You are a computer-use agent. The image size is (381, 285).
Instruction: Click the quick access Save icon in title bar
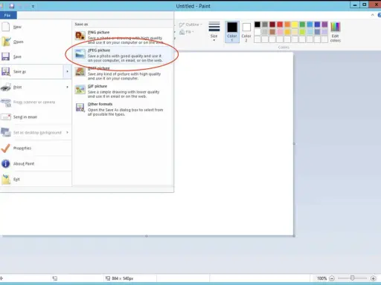click(12, 6)
